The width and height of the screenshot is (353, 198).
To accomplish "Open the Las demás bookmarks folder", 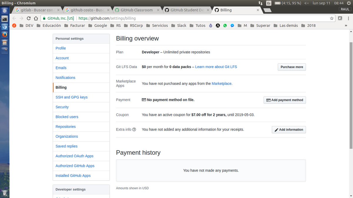I will click(286, 26).
